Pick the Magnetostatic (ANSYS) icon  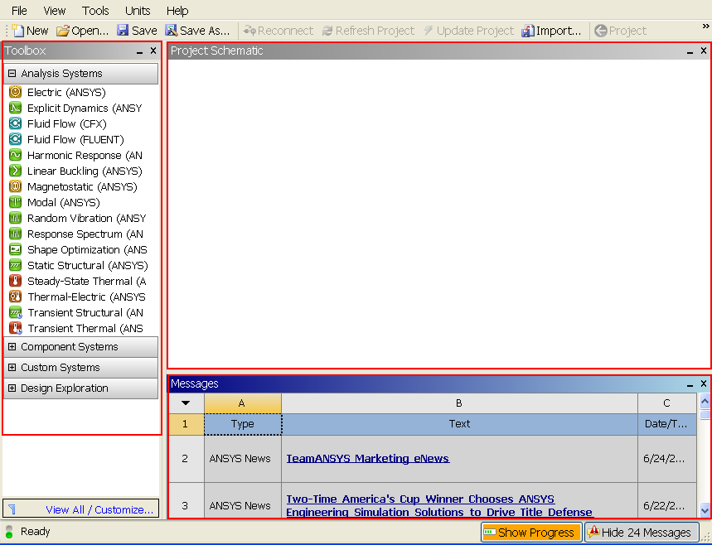click(x=15, y=186)
